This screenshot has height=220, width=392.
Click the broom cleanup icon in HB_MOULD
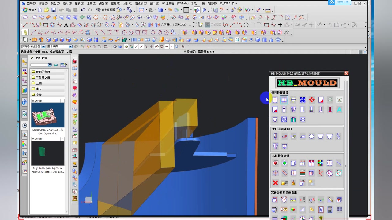coord(293,183)
